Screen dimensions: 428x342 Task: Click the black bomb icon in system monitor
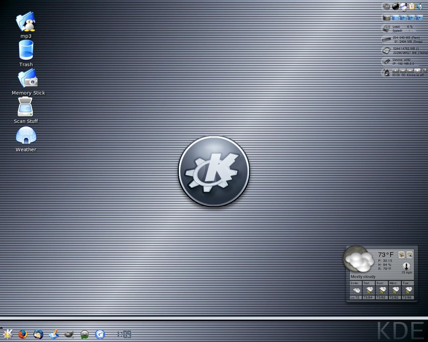tap(396, 6)
